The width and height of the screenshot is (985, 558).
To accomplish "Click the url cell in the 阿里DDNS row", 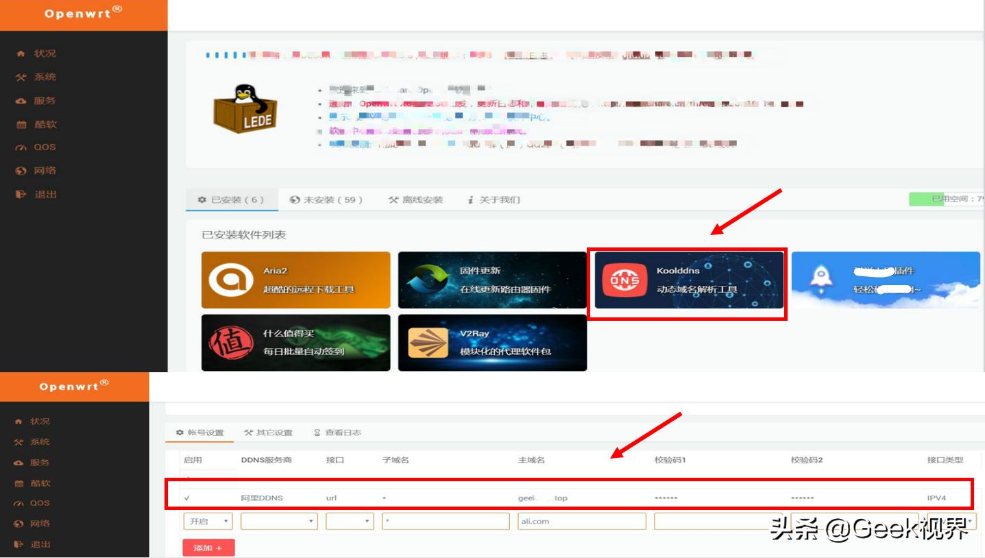I will pos(332,498).
